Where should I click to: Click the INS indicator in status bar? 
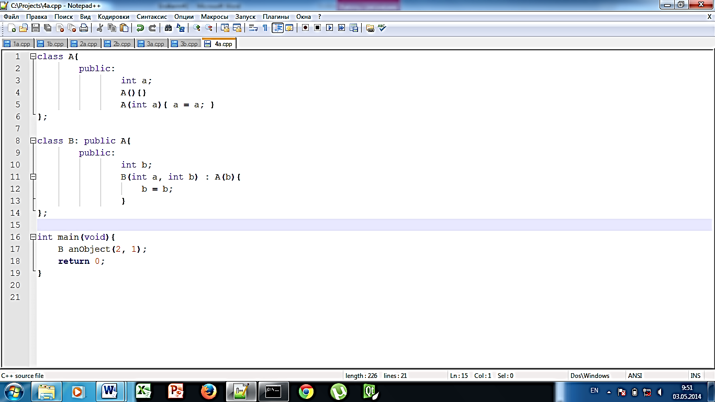coord(695,375)
